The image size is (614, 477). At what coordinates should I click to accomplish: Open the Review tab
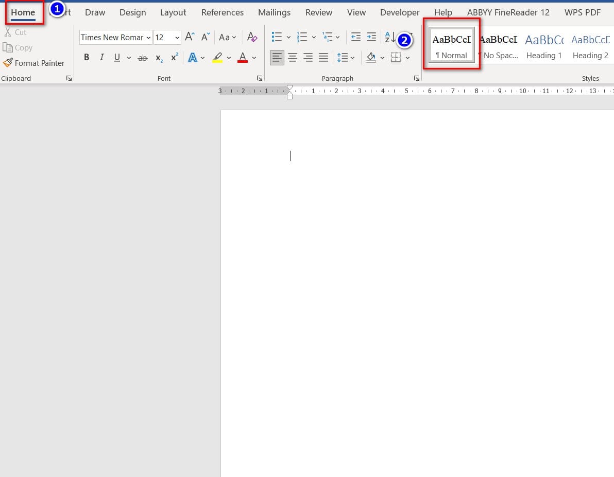click(x=319, y=12)
